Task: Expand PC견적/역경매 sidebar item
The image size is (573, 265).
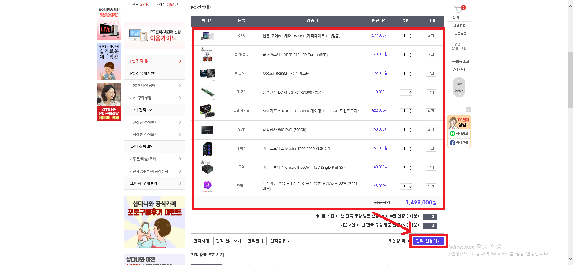Action: click(155, 86)
